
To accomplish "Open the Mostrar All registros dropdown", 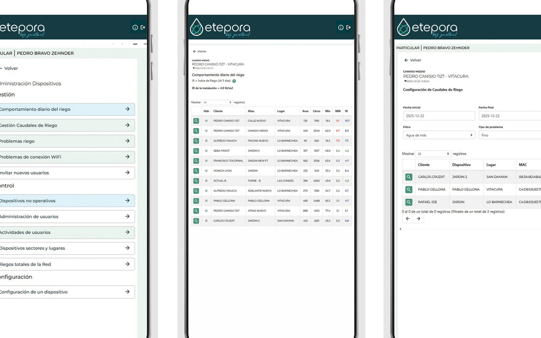I will (217, 103).
